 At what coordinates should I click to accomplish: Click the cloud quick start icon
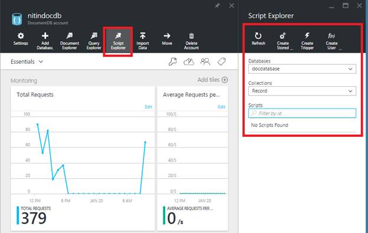[189, 62]
